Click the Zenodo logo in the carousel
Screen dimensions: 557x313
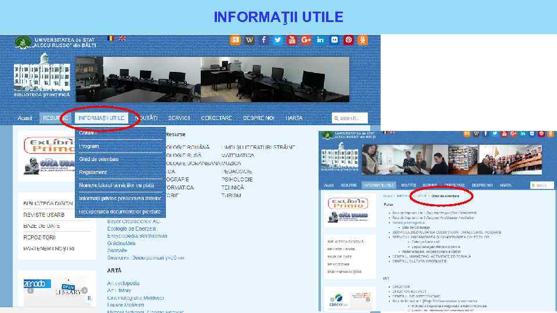[x=37, y=283]
